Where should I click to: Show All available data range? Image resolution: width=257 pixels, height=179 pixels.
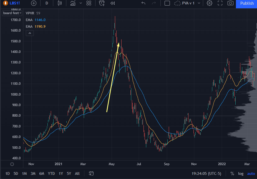point(77,173)
